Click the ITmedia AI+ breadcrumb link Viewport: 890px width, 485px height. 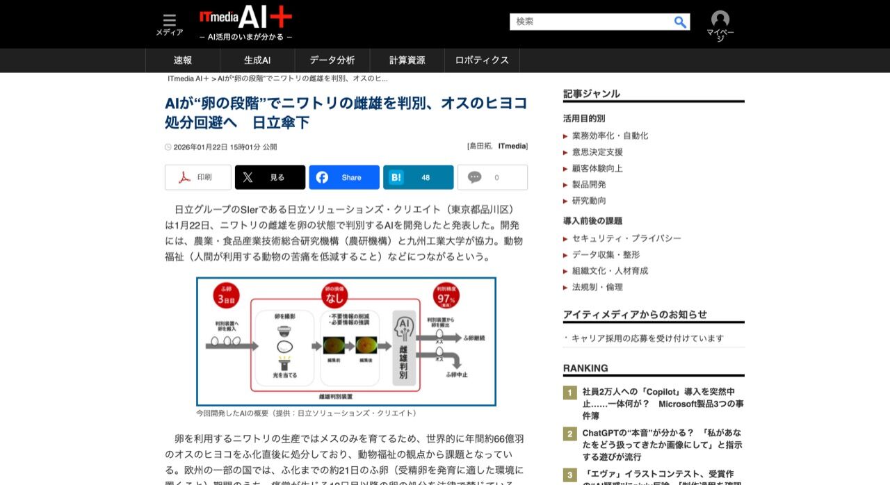188,79
